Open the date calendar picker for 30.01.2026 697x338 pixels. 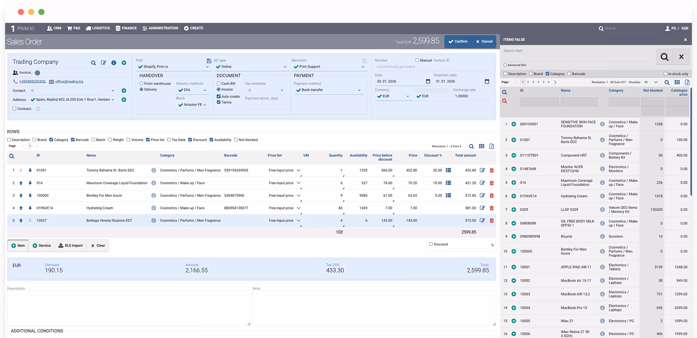pyautogui.click(x=428, y=81)
